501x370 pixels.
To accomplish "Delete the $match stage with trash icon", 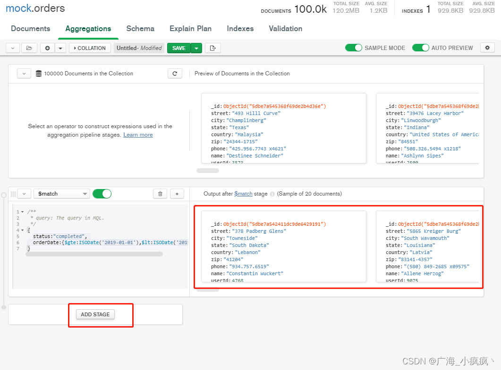I will click(x=160, y=194).
